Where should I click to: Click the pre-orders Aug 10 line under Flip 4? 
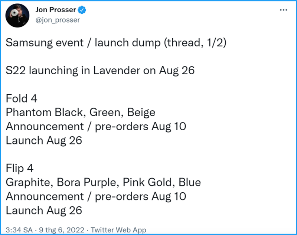[x=96, y=196]
